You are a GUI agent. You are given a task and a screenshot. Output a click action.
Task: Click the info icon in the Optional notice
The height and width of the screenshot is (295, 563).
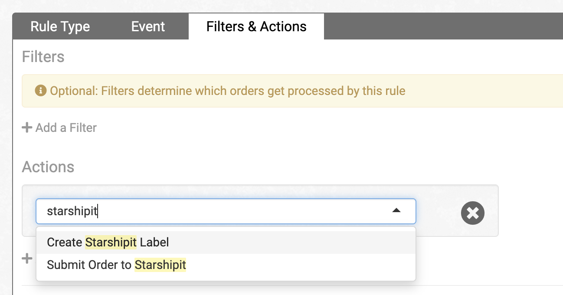coord(41,91)
